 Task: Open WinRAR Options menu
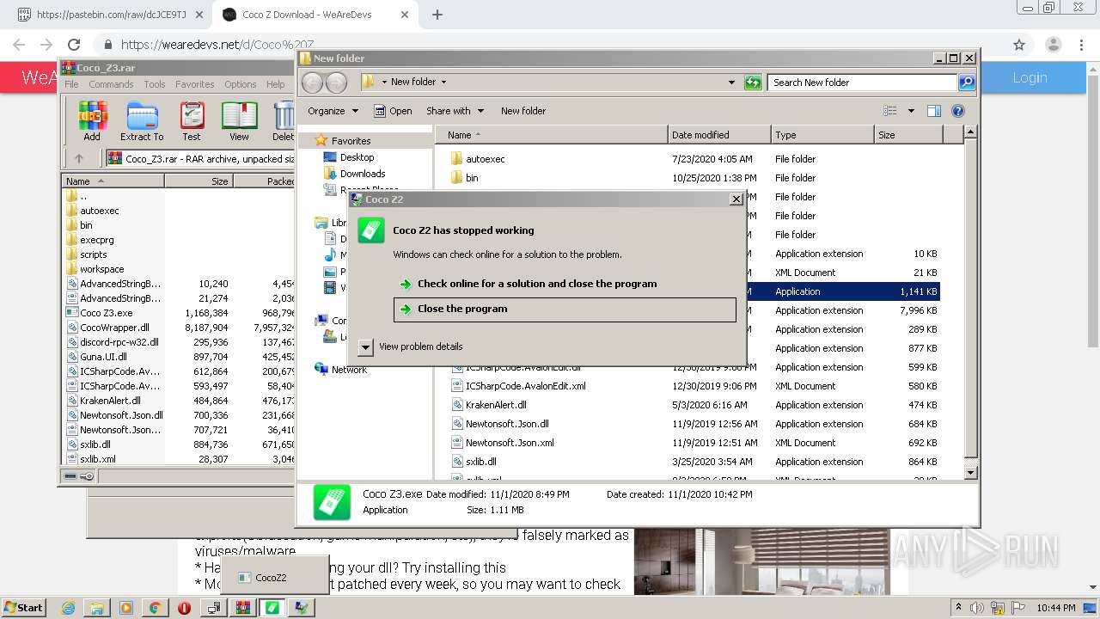[241, 84]
